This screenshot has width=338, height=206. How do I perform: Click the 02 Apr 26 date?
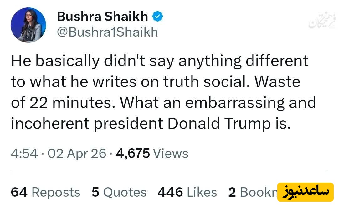pos(77,153)
